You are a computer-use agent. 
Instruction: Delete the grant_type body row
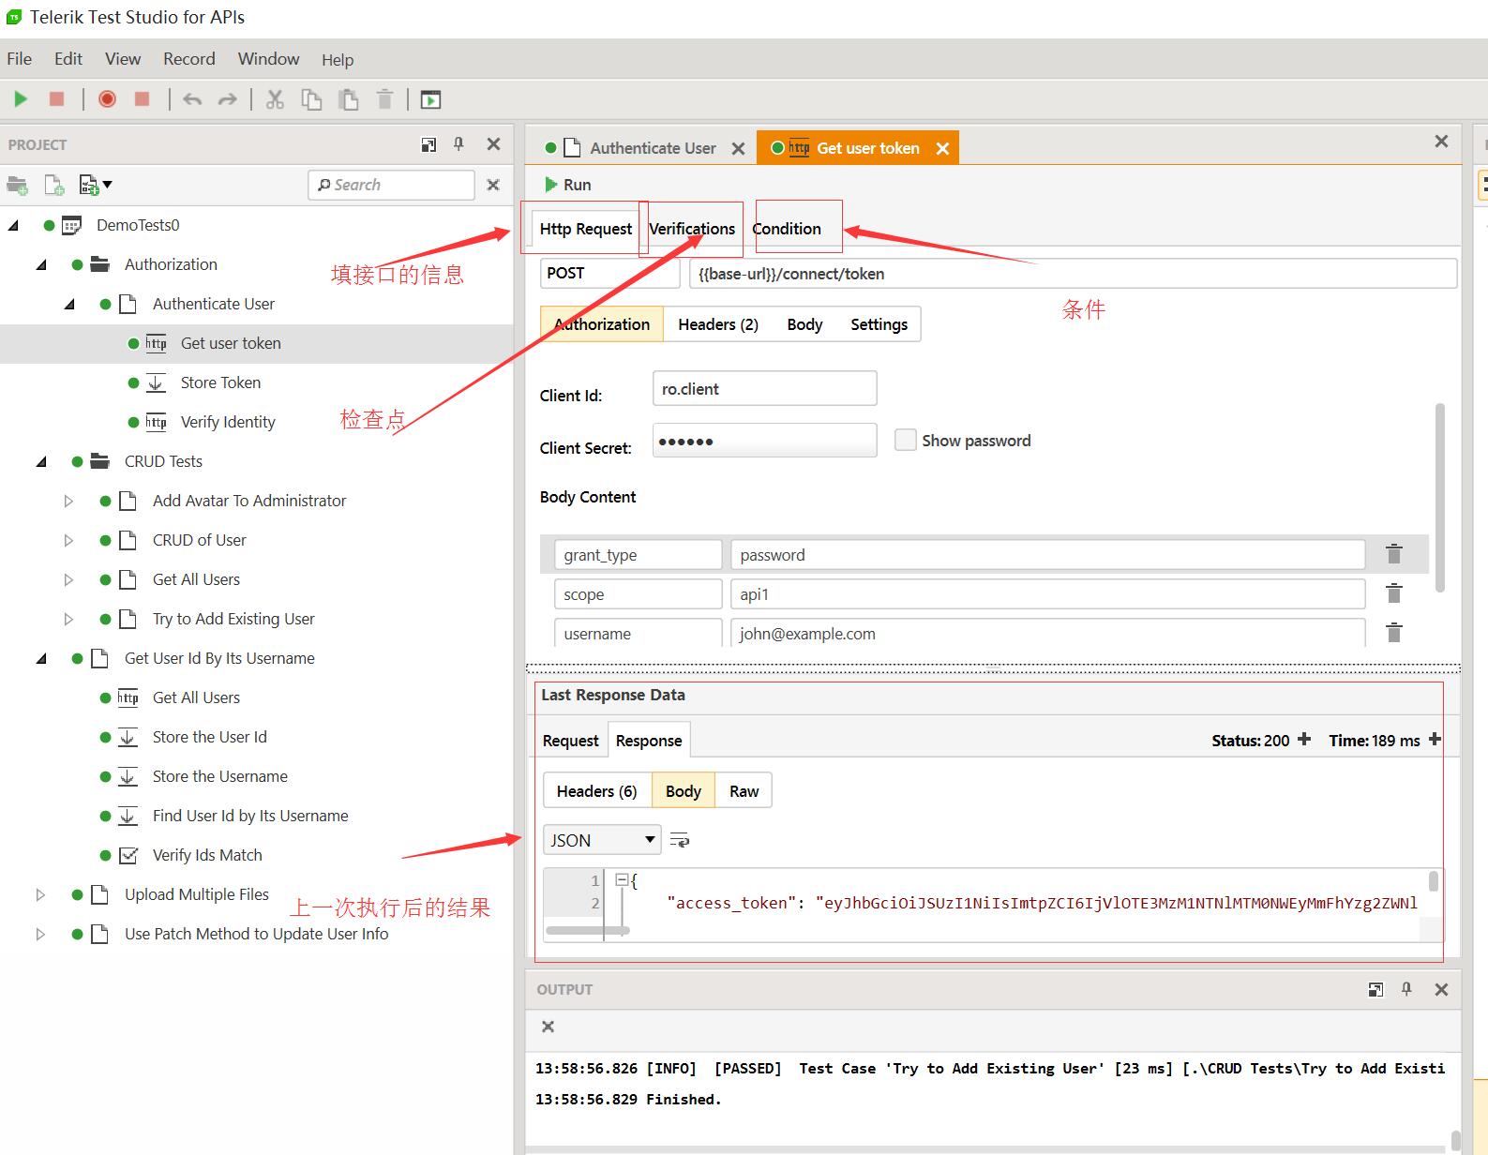(x=1394, y=554)
